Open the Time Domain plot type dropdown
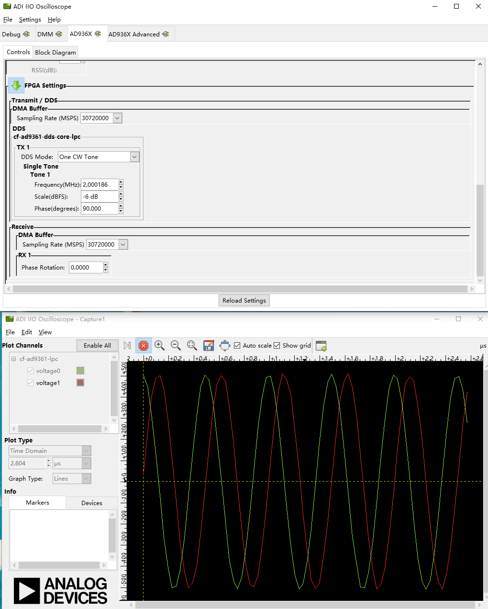The height and width of the screenshot is (609, 488). point(86,451)
